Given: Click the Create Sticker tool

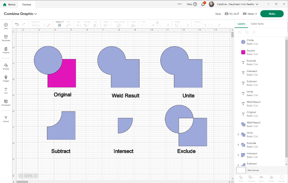Looking at the screenshot, I should pos(119,26).
